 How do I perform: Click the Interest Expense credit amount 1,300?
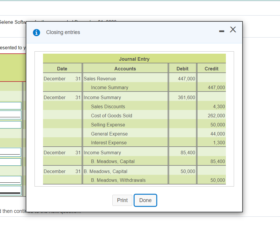(220, 143)
